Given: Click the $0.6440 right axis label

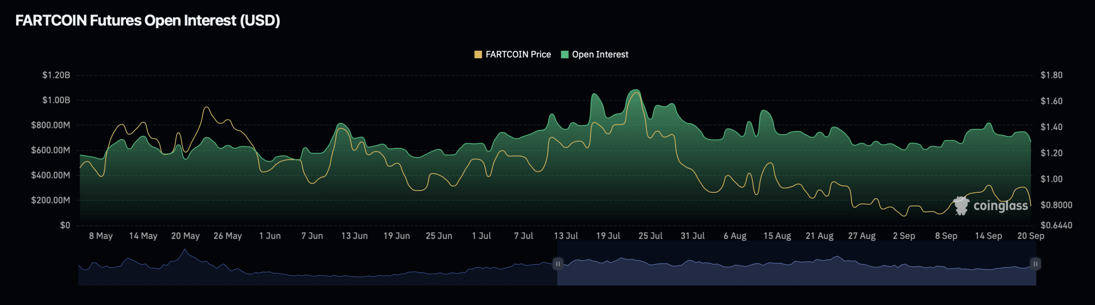Looking at the screenshot, I should 1057,225.
